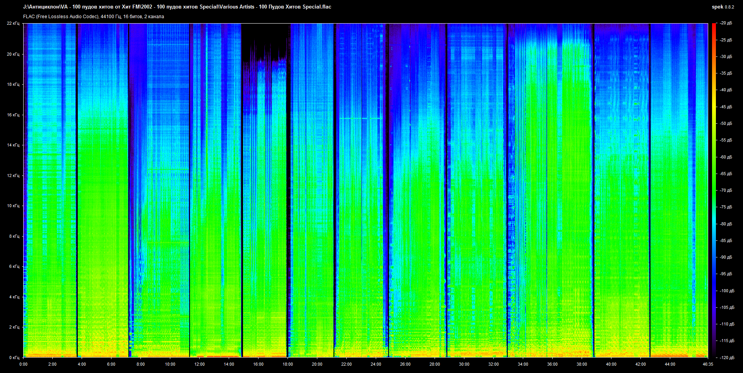Select the 8:00 time axis label

click(x=140, y=364)
